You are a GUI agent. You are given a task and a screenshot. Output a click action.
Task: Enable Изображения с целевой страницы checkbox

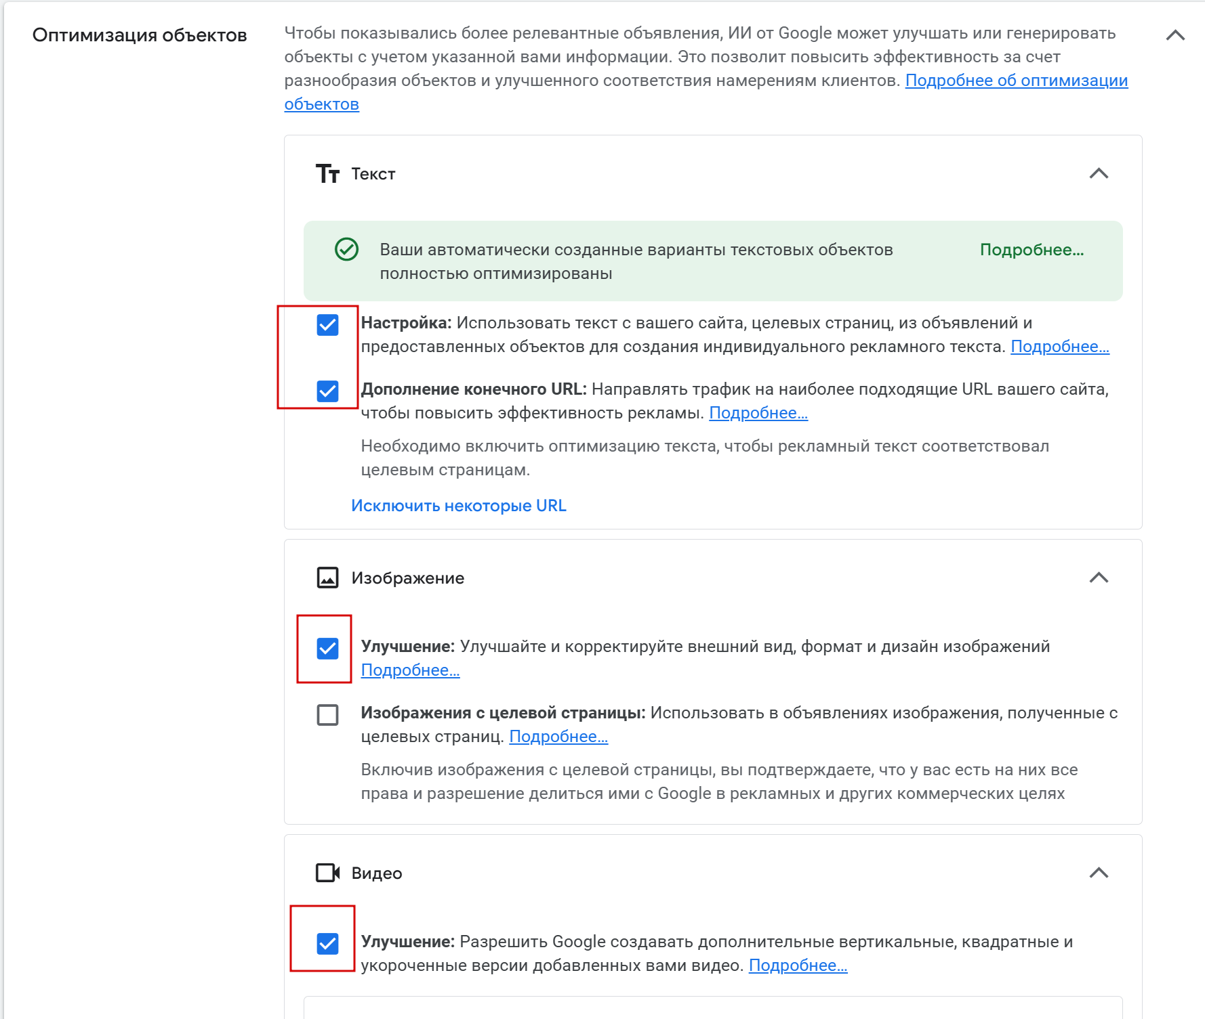coord(327,714)
